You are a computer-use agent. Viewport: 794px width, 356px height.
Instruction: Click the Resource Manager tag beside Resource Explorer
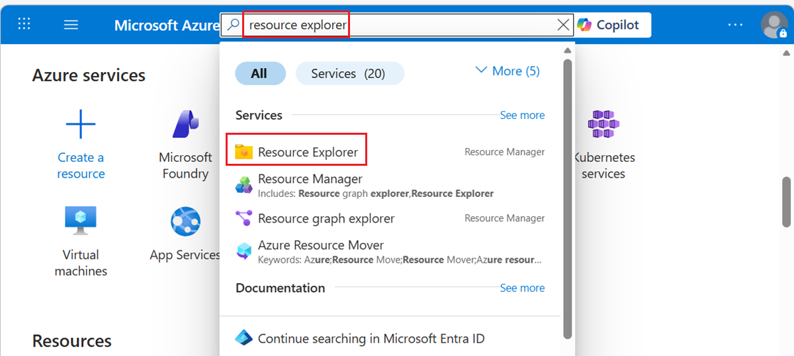pyautogui.click(x=504, y=152)
